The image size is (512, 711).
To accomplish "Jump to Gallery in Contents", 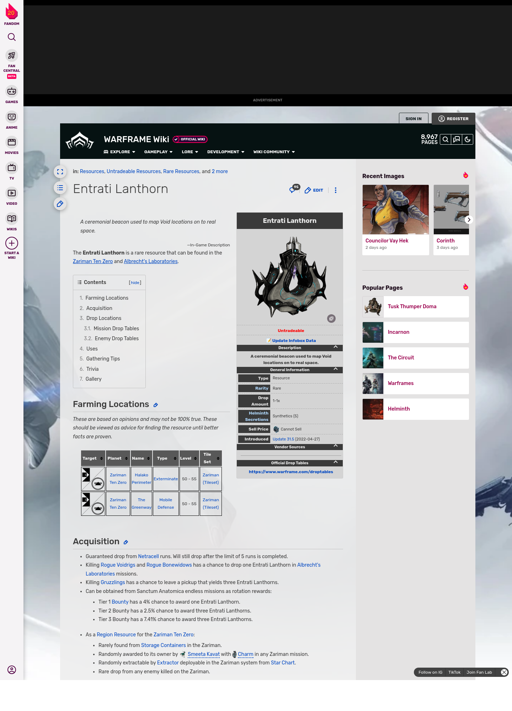I will point(94,379).
